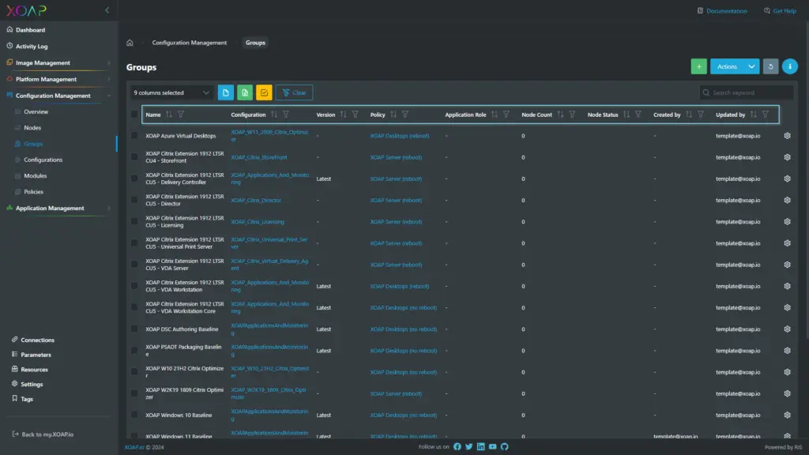Open Modules in sidebar
Image resolution: width=809 pixels, height=455 pixels.
[x=35, y=176]
